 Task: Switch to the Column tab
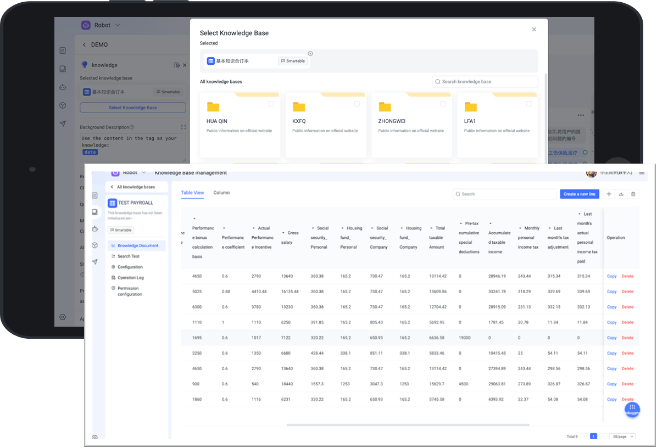[221, 193]
